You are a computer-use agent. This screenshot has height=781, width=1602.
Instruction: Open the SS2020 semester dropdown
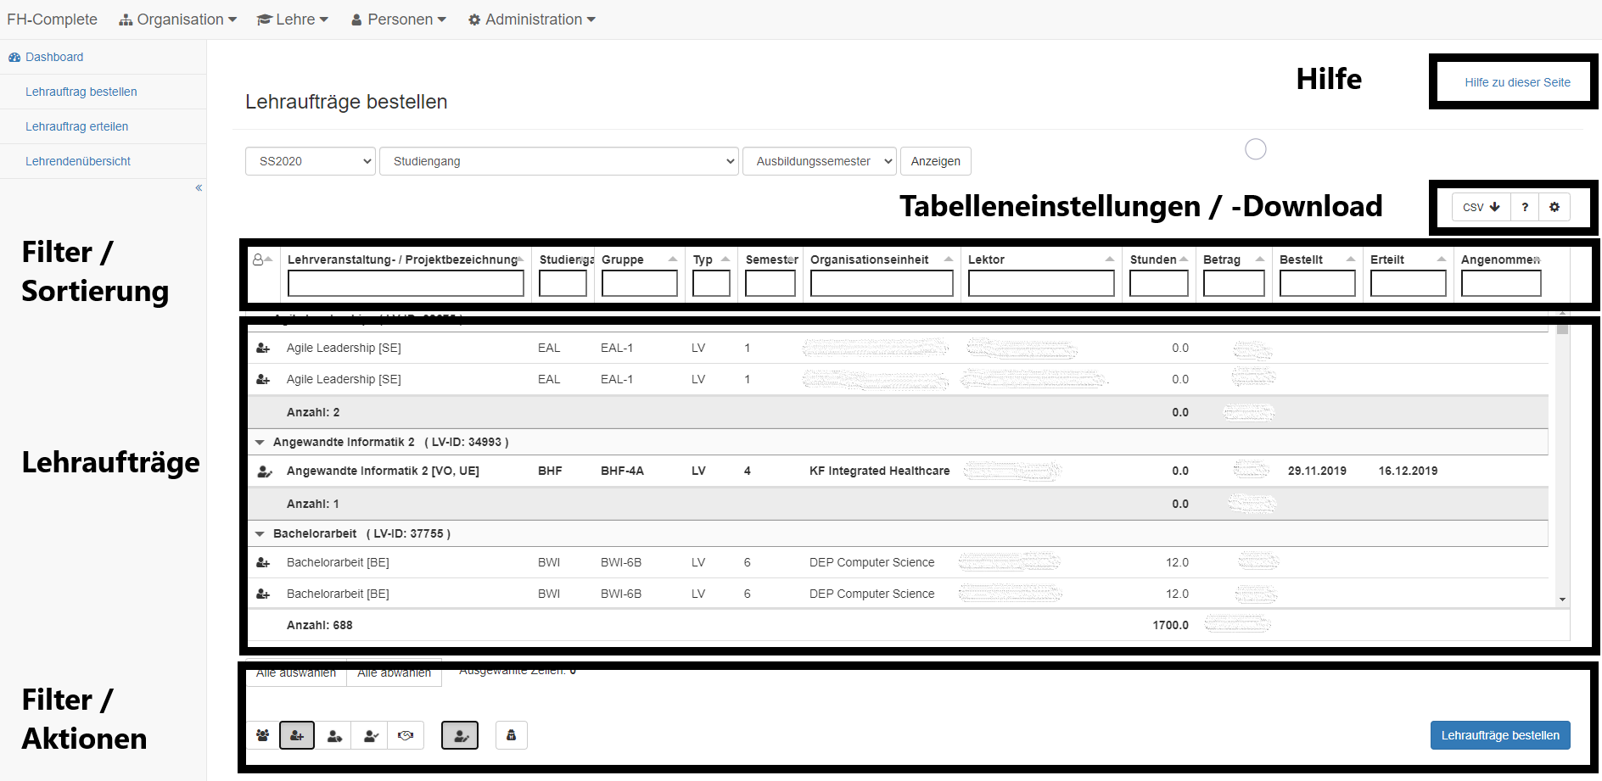pyautogui.click(x=311, y=161)
